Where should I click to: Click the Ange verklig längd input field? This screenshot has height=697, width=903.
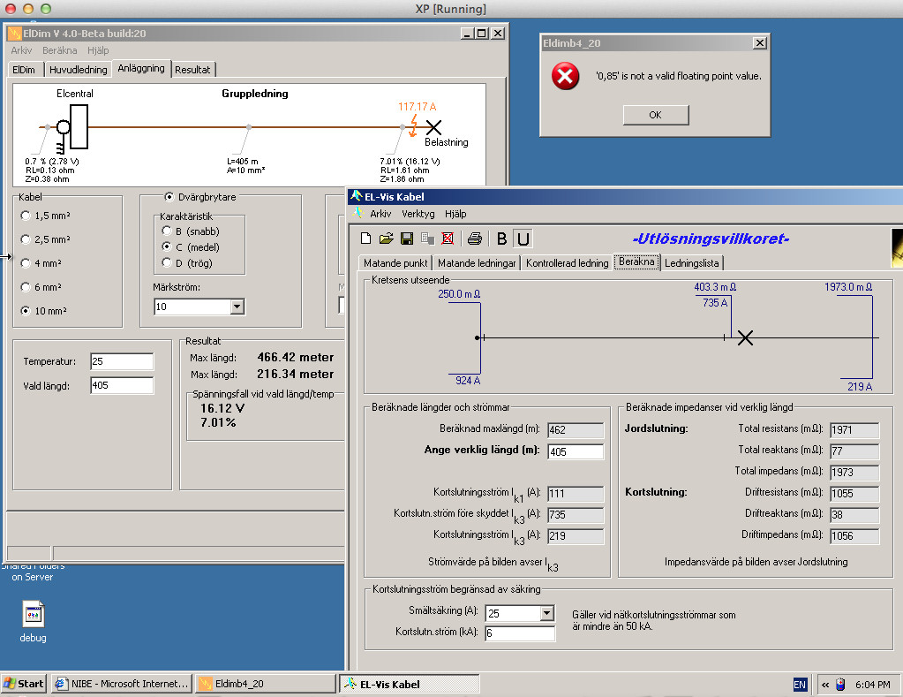(x=575, y=451)
